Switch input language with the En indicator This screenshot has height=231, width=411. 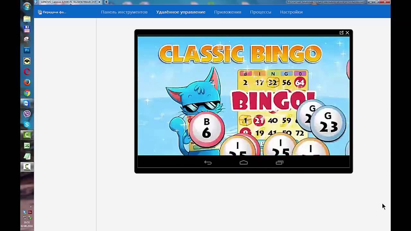pos(30,212)
